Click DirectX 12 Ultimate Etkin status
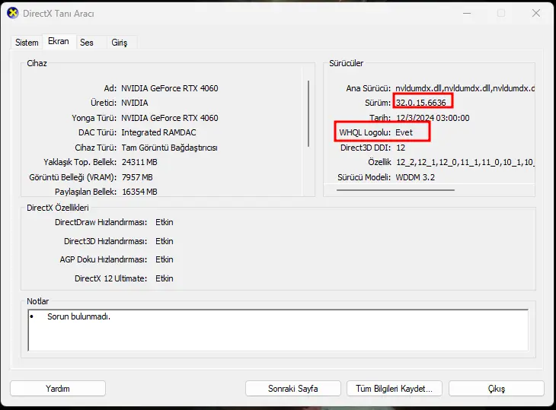The width and height of the screenshot is (556, 410). 165,278
